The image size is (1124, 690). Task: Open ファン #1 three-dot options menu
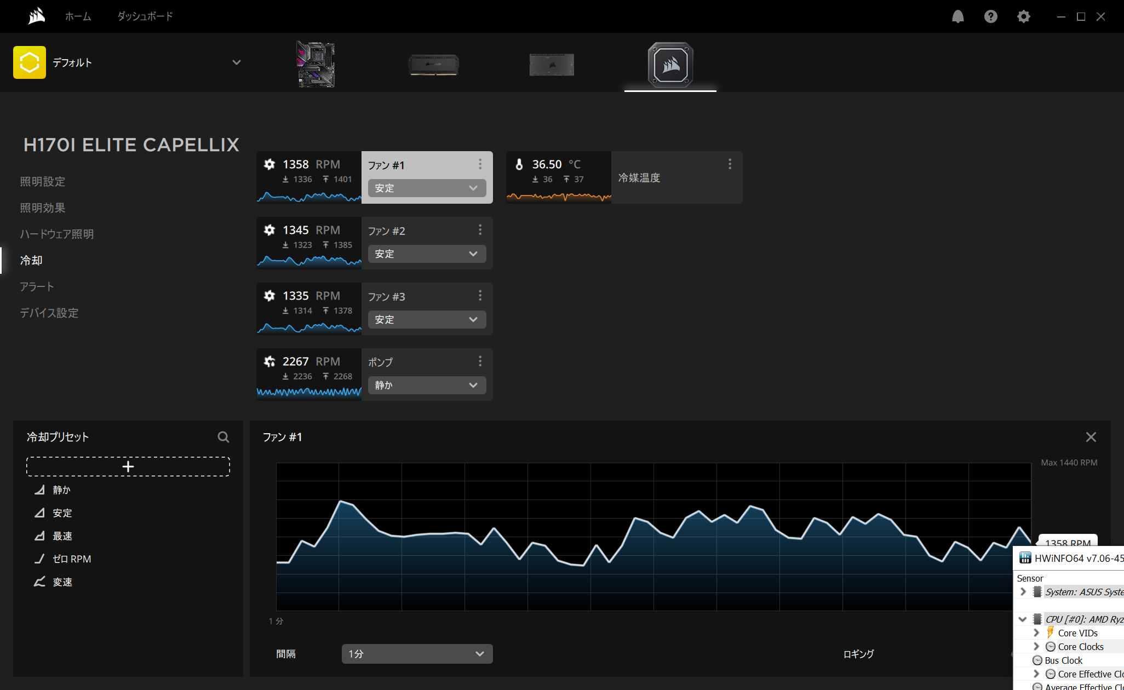point(480,164)
